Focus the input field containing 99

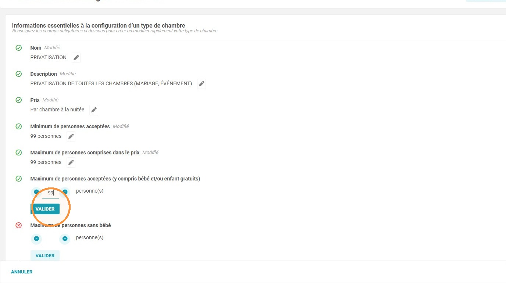pyautogui.click(x=50, y=193)
